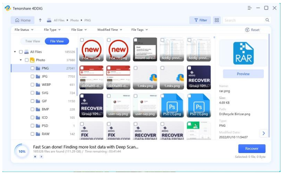282x178 pixels.
Task: Click the PSD folder icon
Action: tap(38, 126)
